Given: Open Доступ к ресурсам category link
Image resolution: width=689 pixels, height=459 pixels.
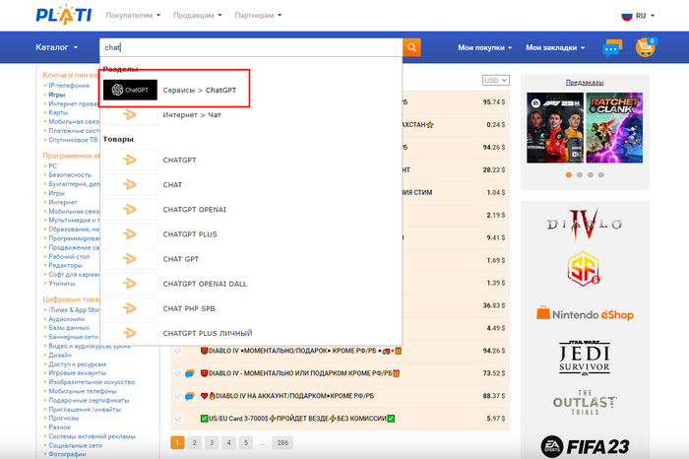Looking at the screenshot, I should click(78, 364).
